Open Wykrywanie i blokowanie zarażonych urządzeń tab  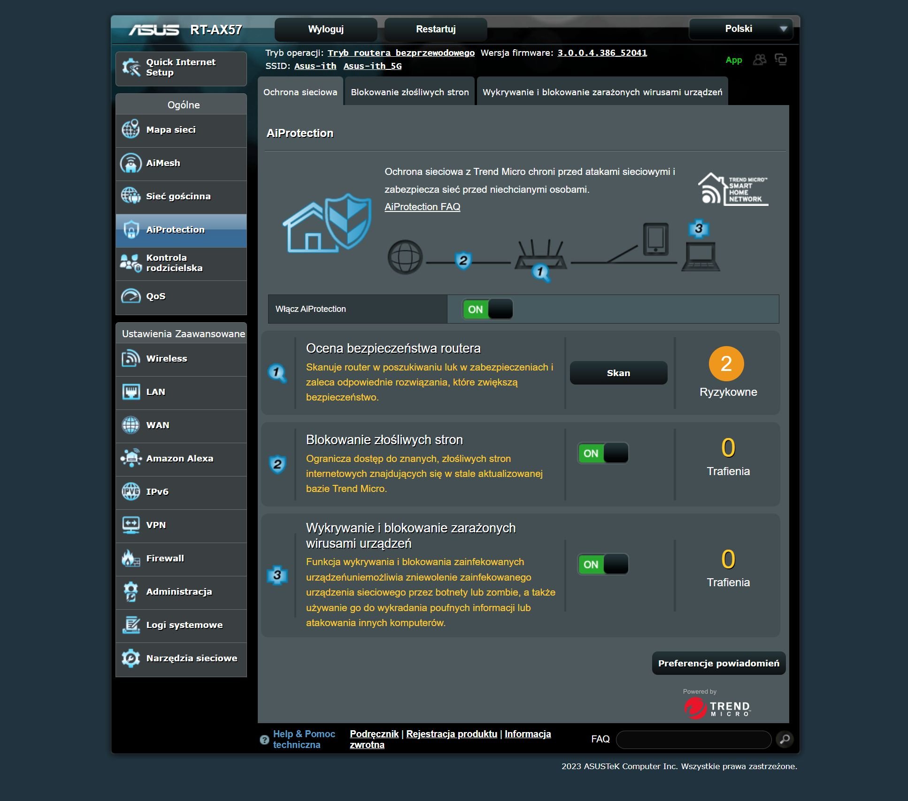click(x=602, y=92)
